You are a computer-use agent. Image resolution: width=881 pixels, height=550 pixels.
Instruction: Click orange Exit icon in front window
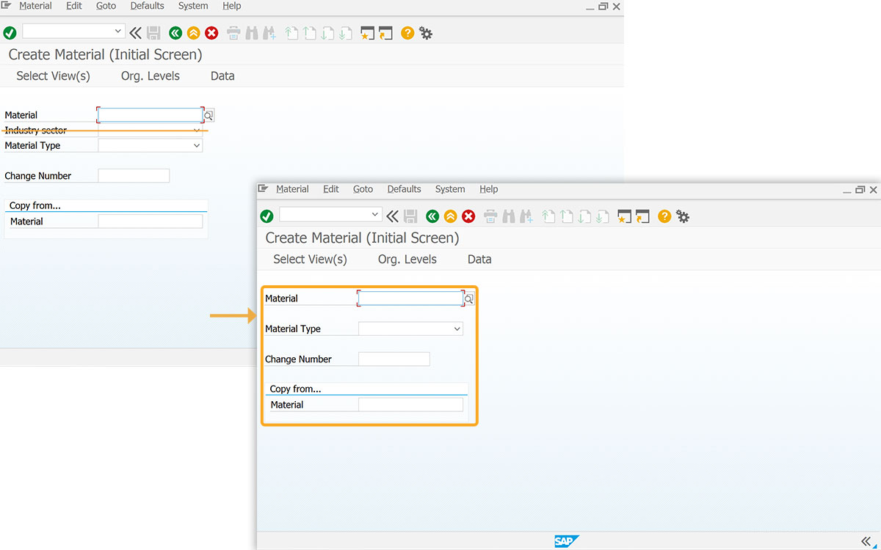(450, 216)
